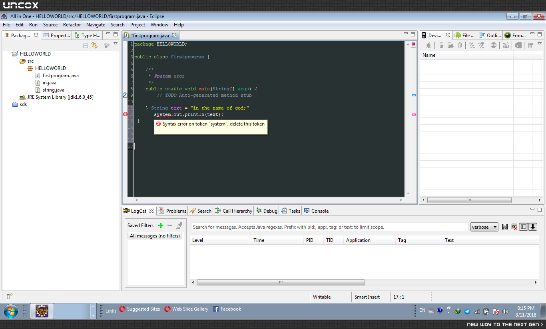Select firstprogram.java in the tree
546x329 pixels.
57,76
